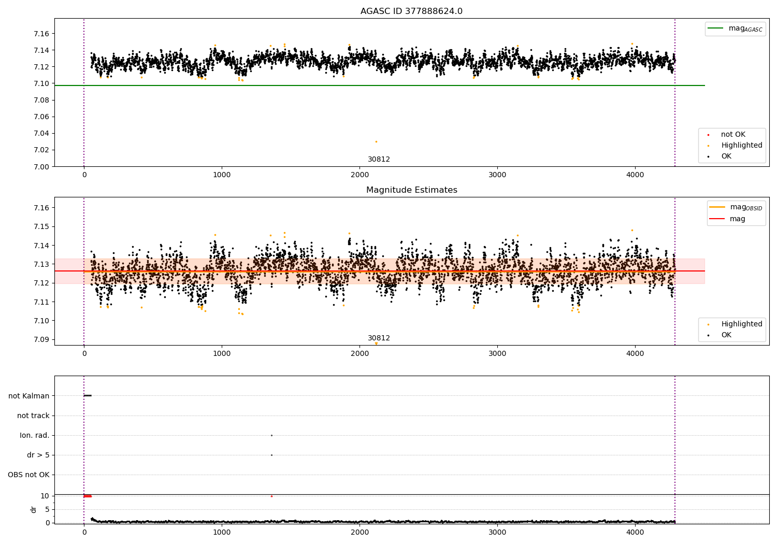The width and height of the screenshot is (777, 544).
Task: Click the "Magnitude Estimates" plot title
Action: (411, 190)
